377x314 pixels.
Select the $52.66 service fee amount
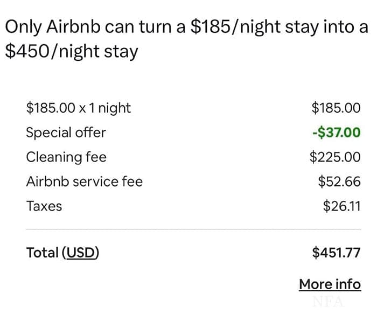pyautogui.click(x=339, y=182)
